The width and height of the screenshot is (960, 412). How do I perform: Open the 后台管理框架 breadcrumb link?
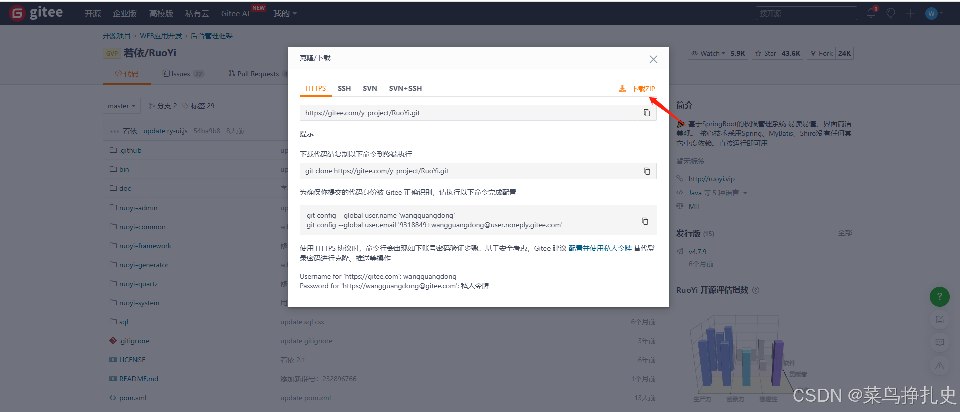212,36
